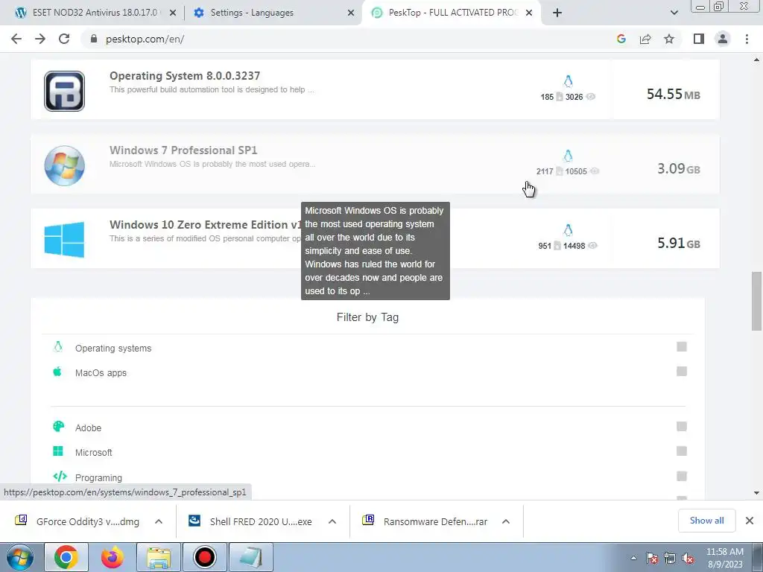Select the Microsoft tag label

coord(93,453)
